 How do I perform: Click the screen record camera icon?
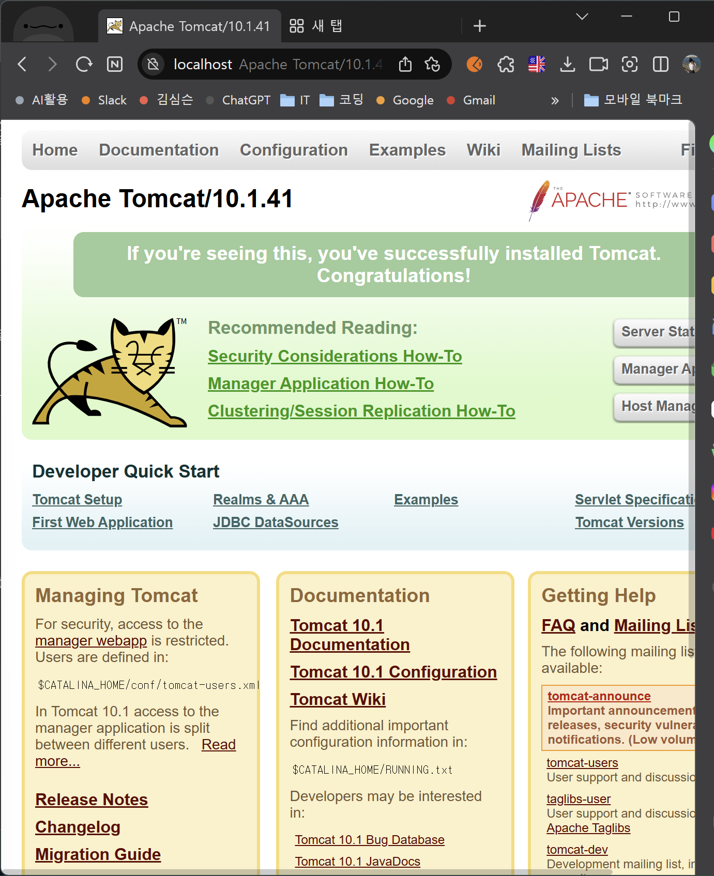click(x=599, y=65)
